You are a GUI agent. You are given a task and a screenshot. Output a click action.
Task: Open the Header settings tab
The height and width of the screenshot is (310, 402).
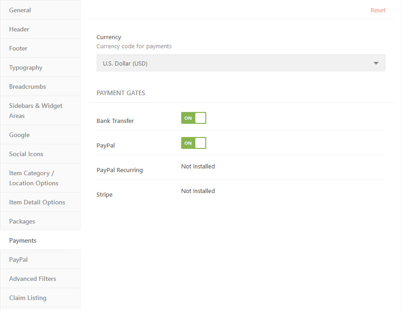(40, 29)
